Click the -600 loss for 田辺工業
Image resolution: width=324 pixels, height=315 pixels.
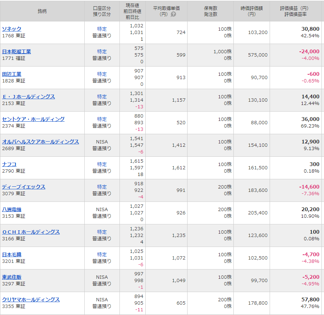pos(313,74)
